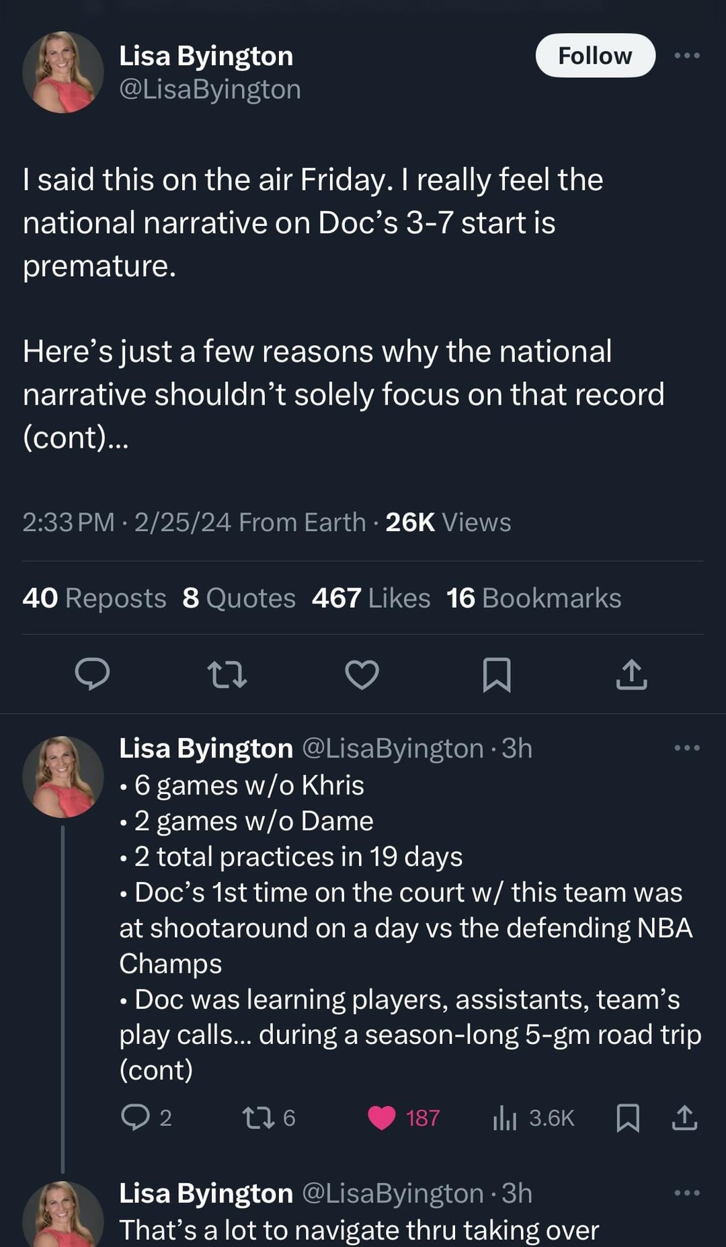View the 40 Reposts list
The width and height of the screenshot is (726, 1247).
(94, 598)
